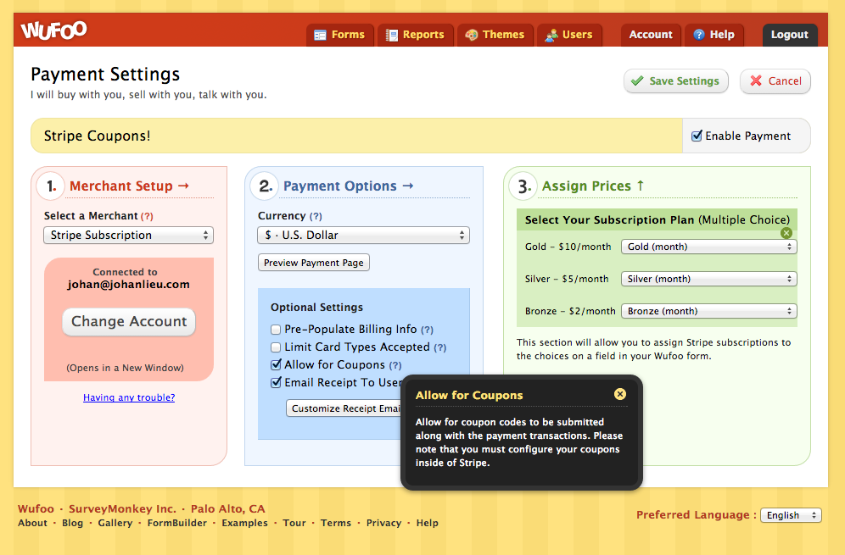The image size is (845, 555).
Task: Enable Limit Card Types Accepted checkbox
Action: coord(276,347)
